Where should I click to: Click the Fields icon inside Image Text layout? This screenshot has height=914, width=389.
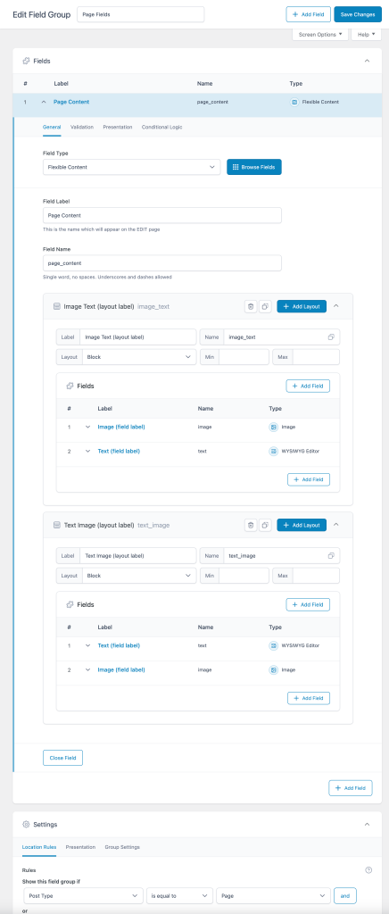(70, 386)
